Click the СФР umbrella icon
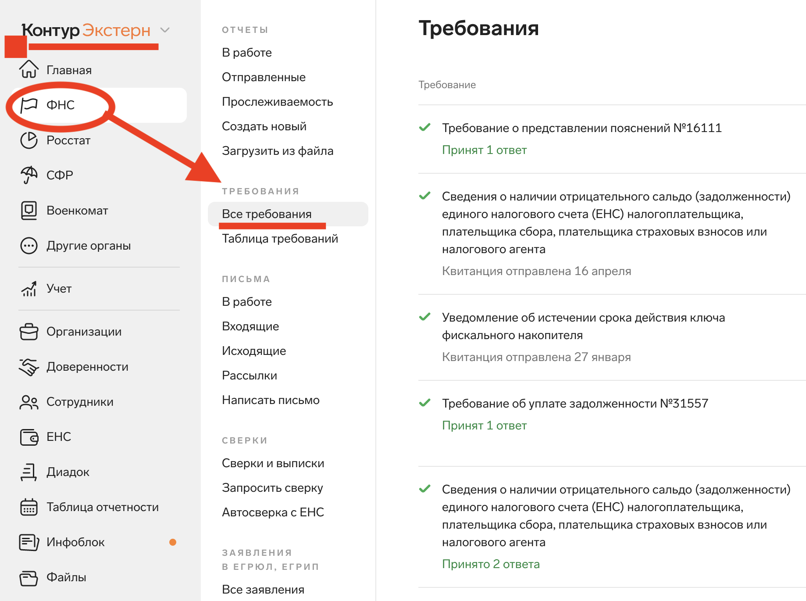This screenshot has height=601, width=806. click(29, 175)
